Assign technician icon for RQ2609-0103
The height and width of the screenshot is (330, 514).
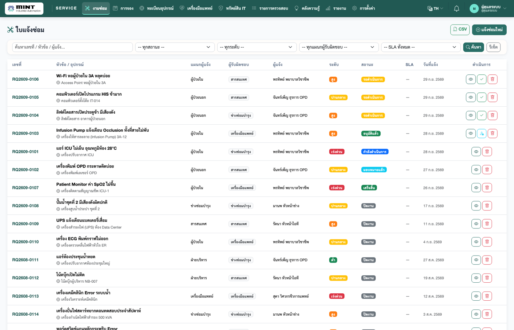tap(482, 133)
